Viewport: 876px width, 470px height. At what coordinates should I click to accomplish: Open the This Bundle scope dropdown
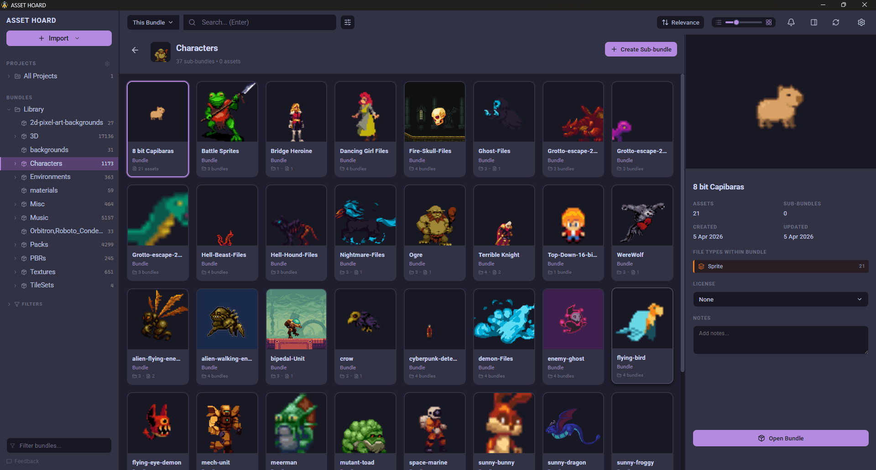pyautogui.click(x=153, y=22)
